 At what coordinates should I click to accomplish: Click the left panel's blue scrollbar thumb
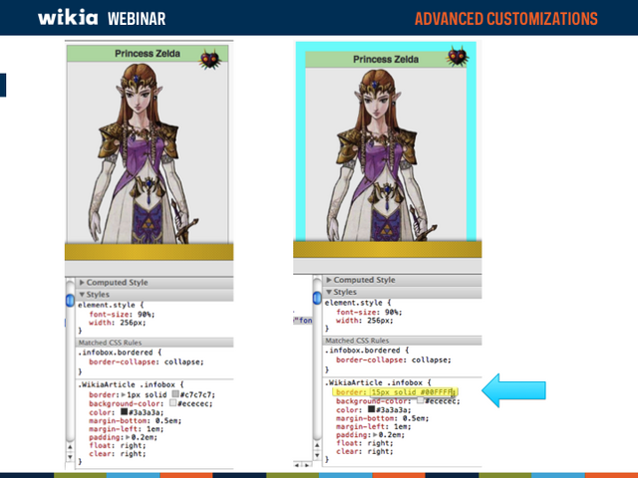click(x=70, y=301)
